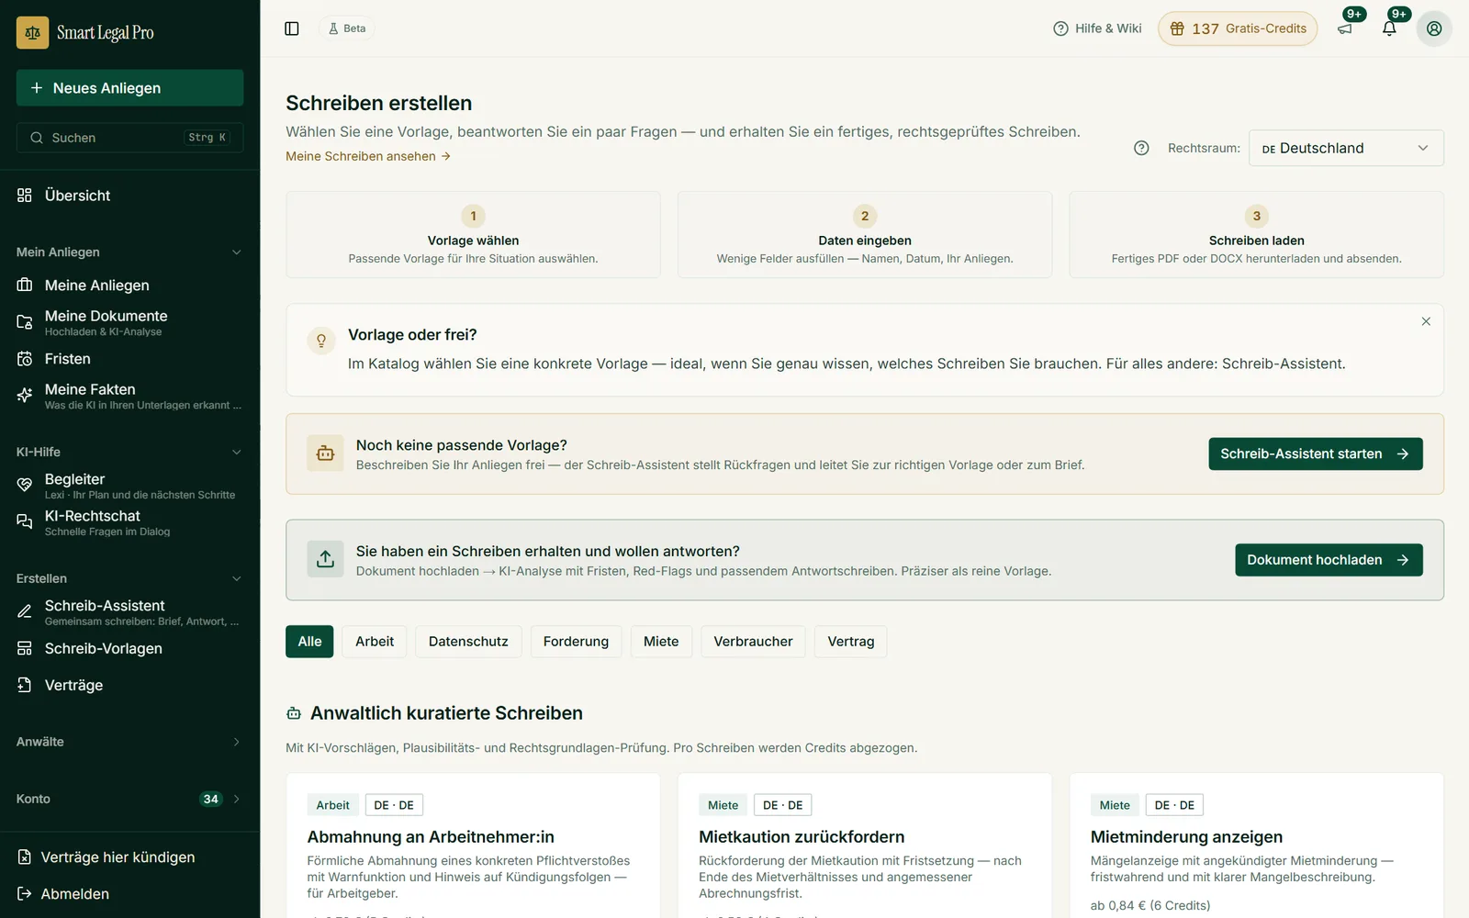Screen dimensions: 1469x918
Task: Open the Rechtsraum Deutschland dropdown
Action: click(x=1346, y=148)
